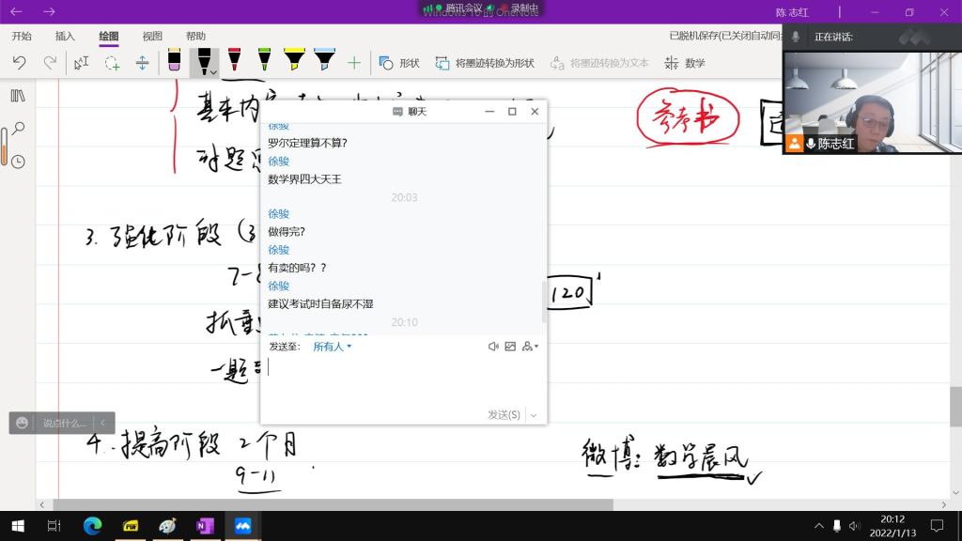Select the lasso selection tool
This screenshot has width=962, height=541.
(x=112, y=63)
